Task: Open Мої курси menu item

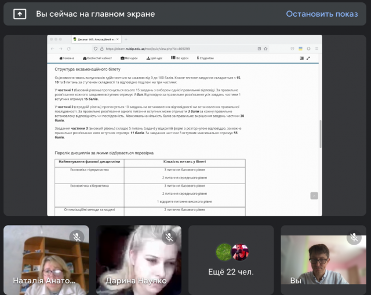Action: [129, 58]
